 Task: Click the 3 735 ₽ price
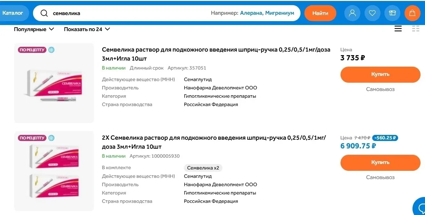(x=353, y=58)
